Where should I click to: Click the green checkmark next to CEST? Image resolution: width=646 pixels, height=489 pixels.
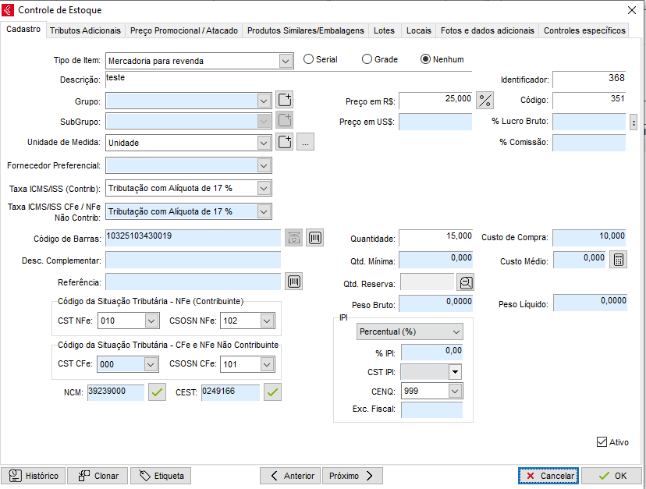point(272,392)
